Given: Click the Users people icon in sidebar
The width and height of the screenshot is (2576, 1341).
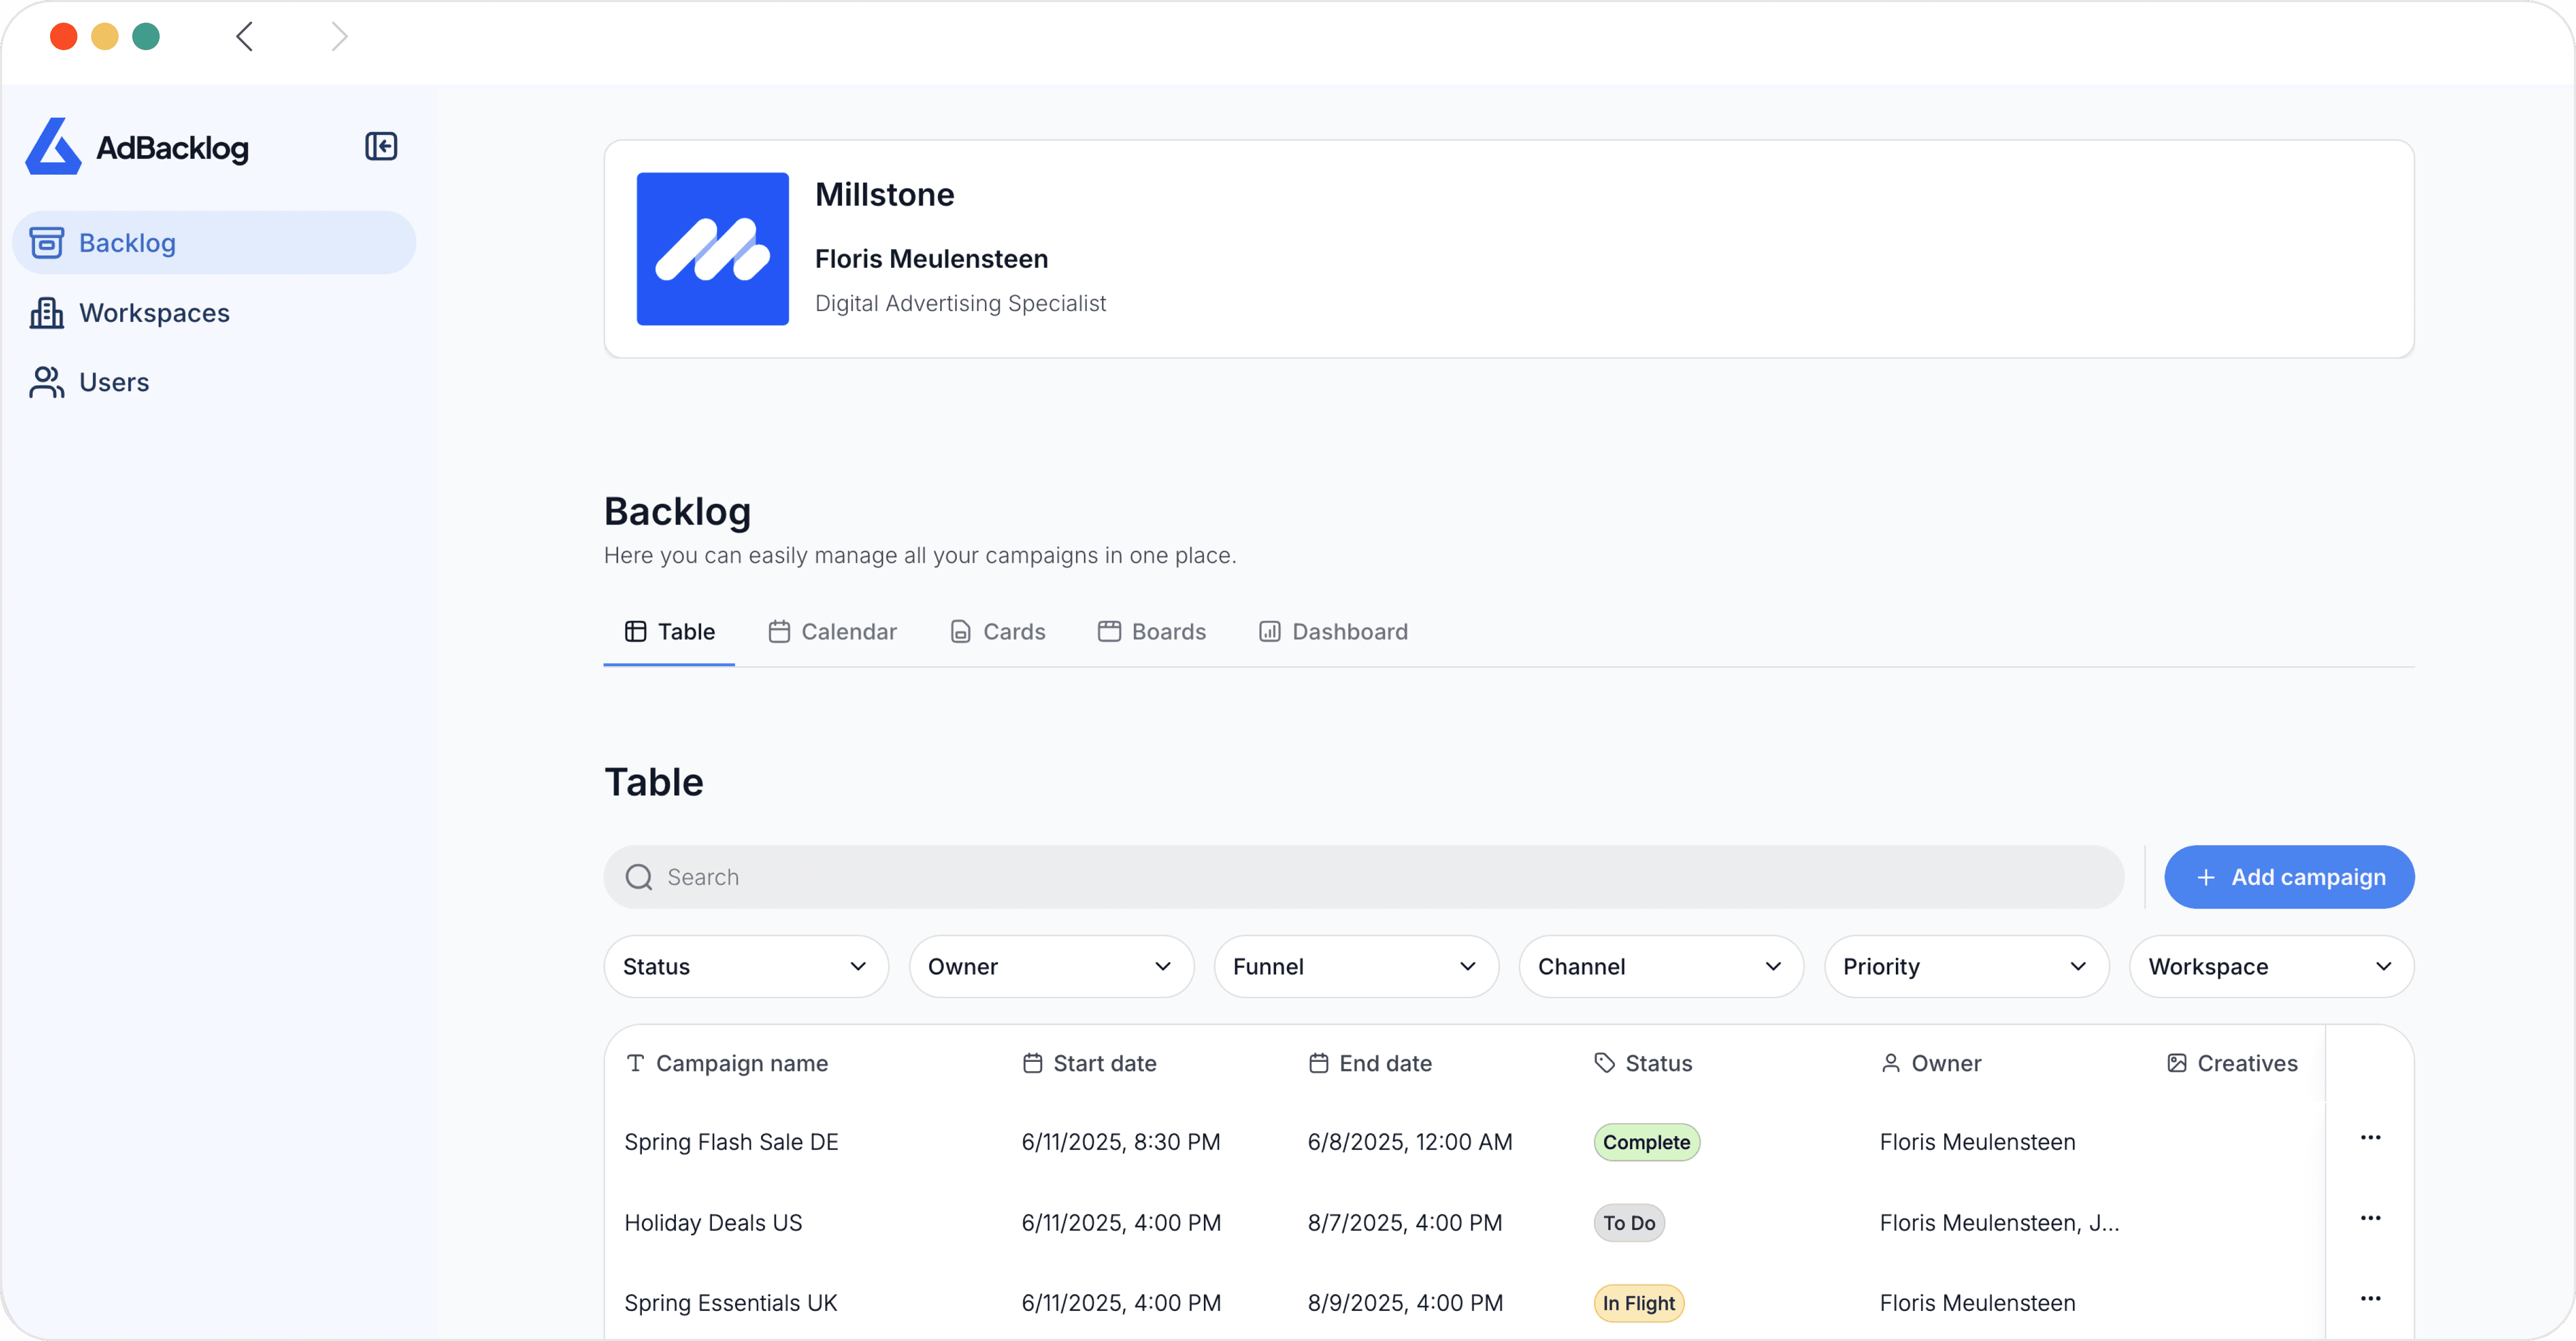Looking at the screenshot, I should pyautogui.click(x=46, y=382).
